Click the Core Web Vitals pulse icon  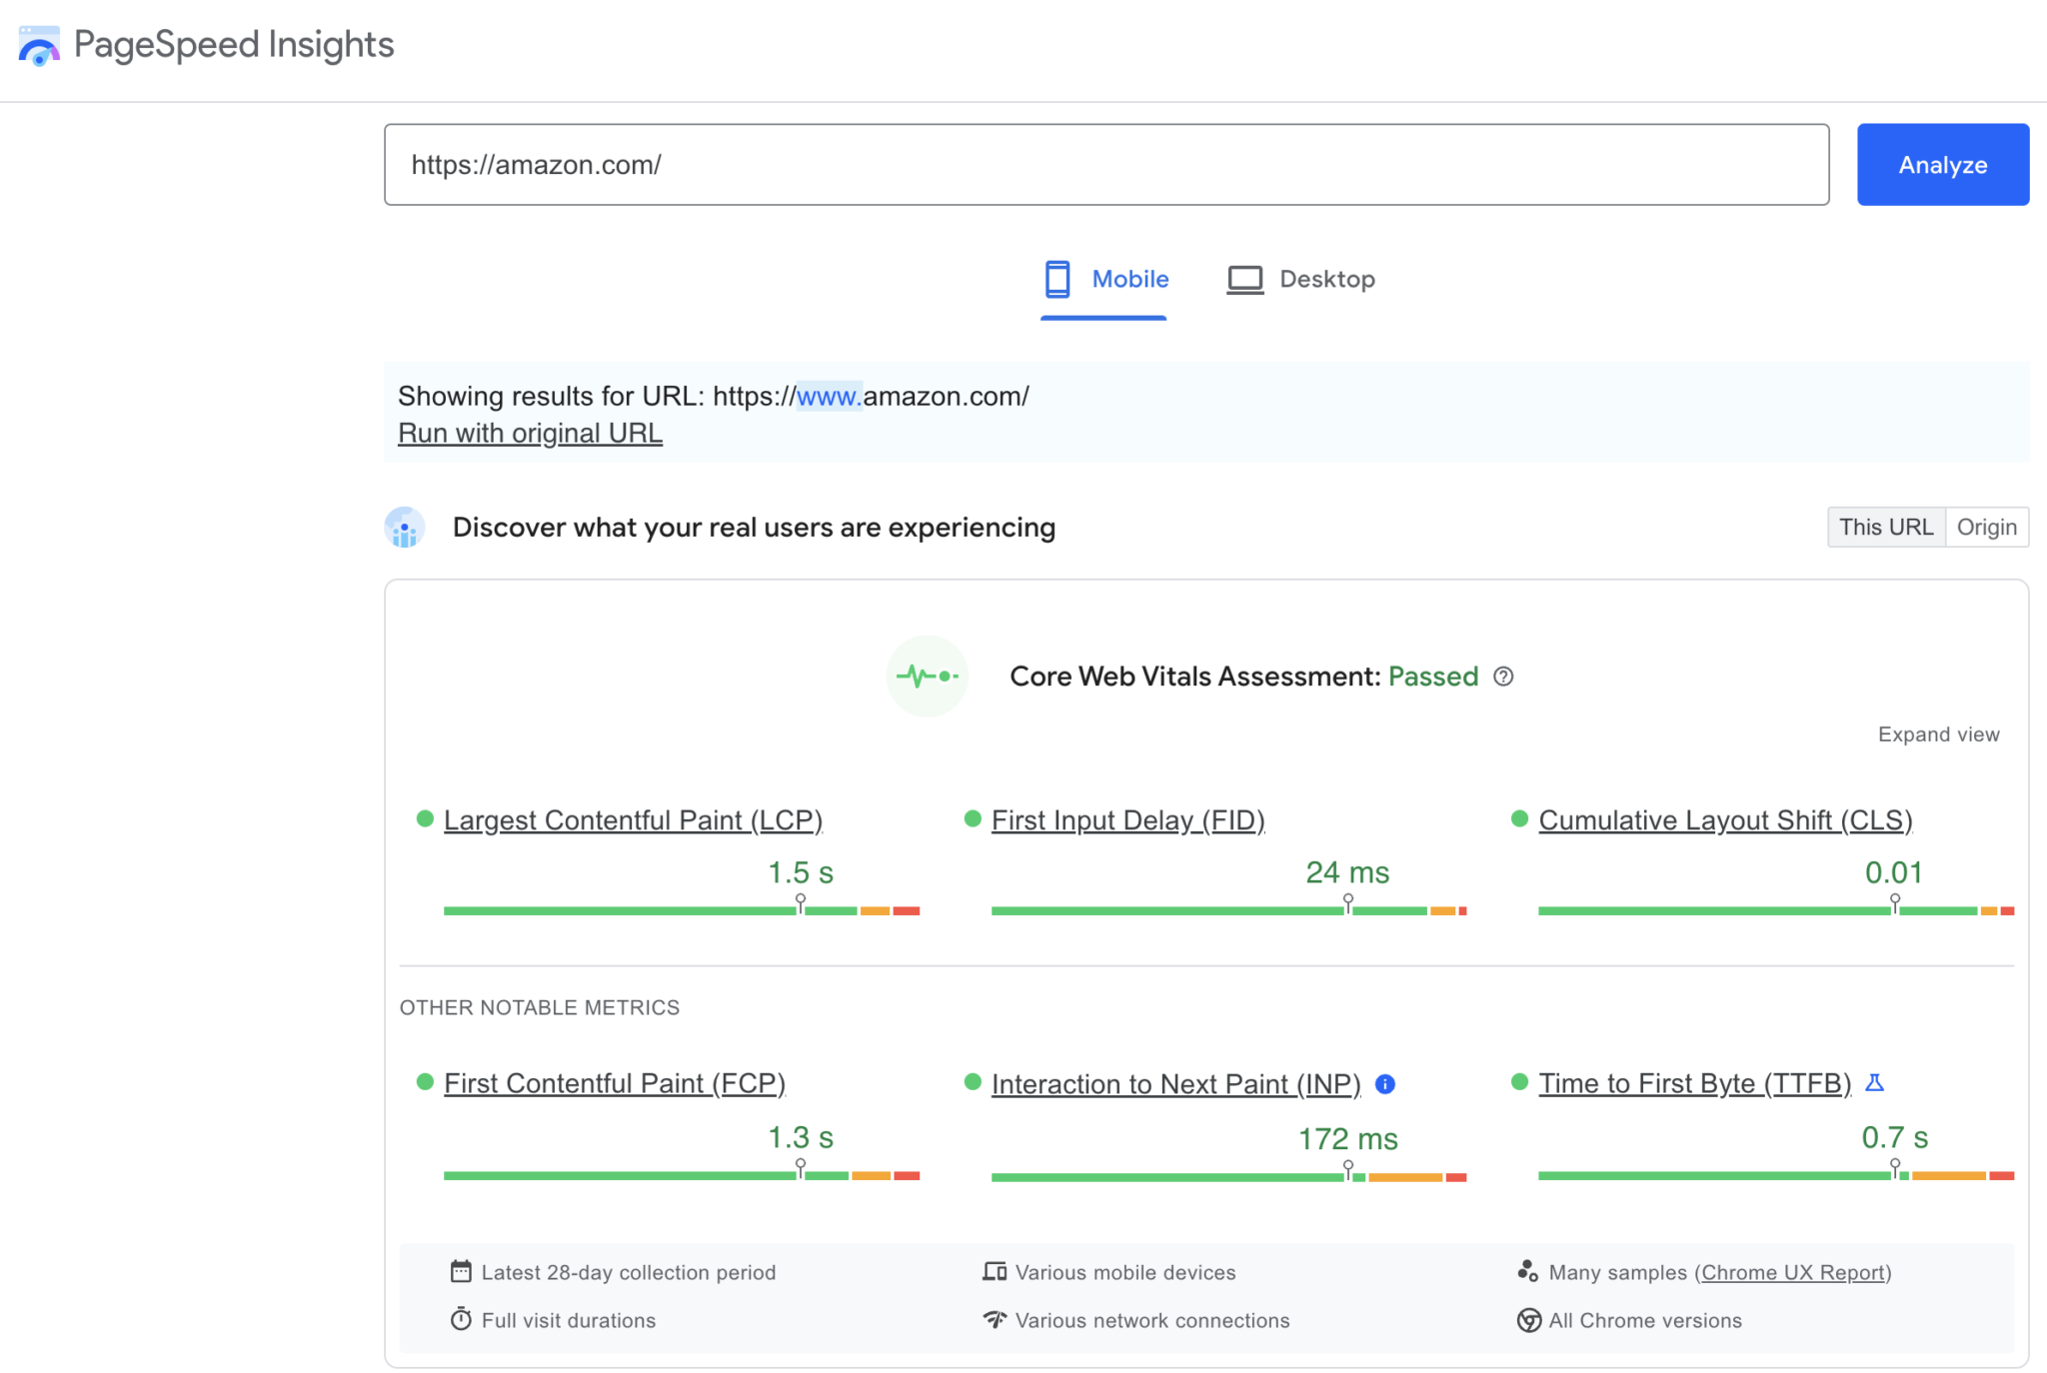(x=928, y=677)
